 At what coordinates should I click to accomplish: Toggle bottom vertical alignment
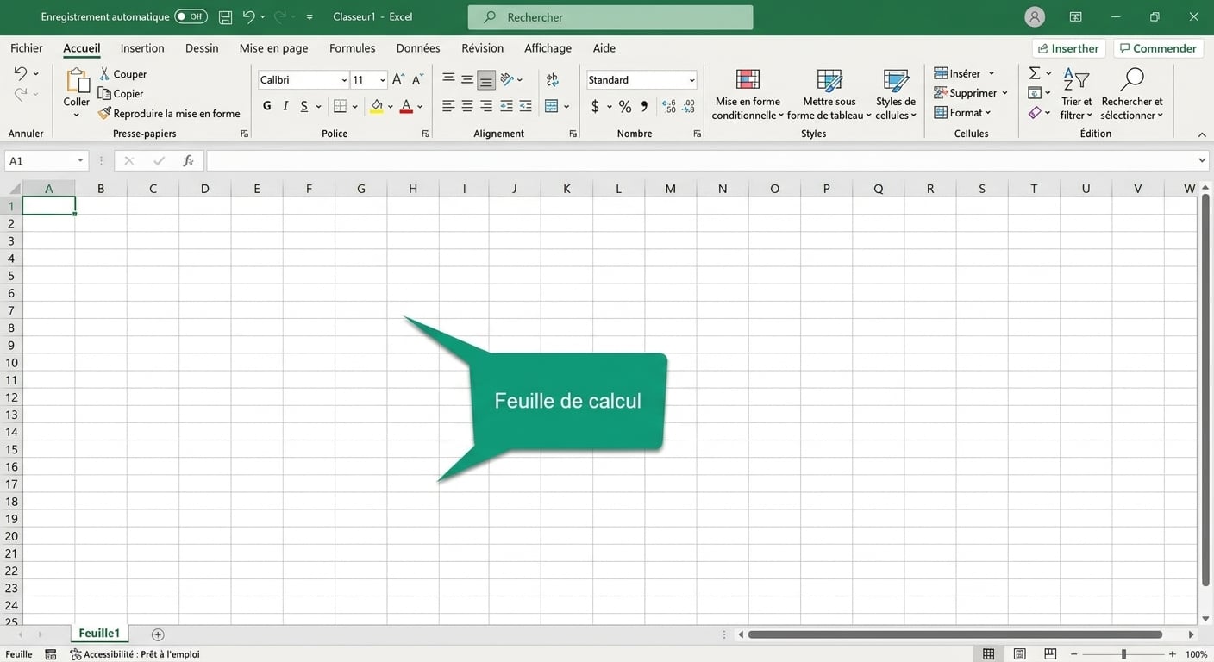click(486, 79)
